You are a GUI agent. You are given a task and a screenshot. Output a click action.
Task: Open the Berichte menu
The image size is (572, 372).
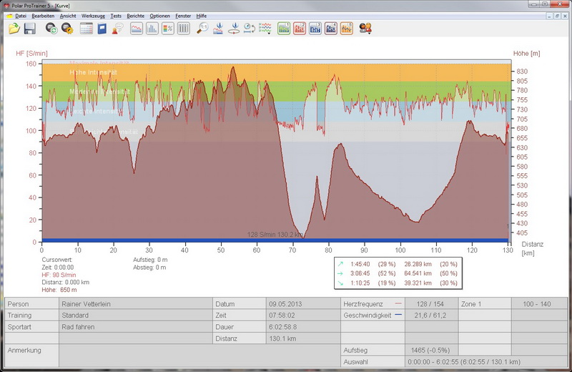click(135, 15)
